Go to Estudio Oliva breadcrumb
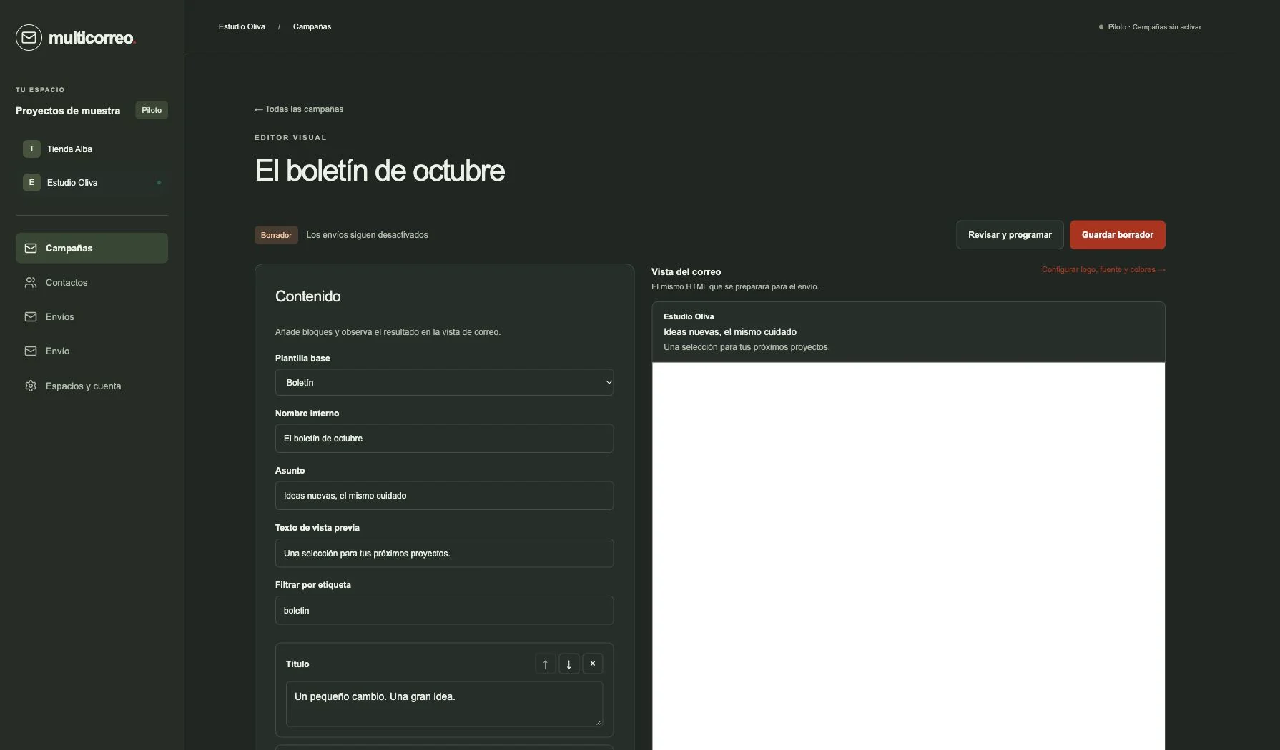Viewport: 1280px width, 750px height. (242, 26)
